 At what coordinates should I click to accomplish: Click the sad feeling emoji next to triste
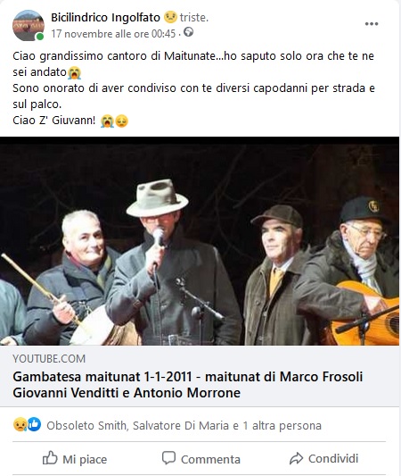pos(170,17)
